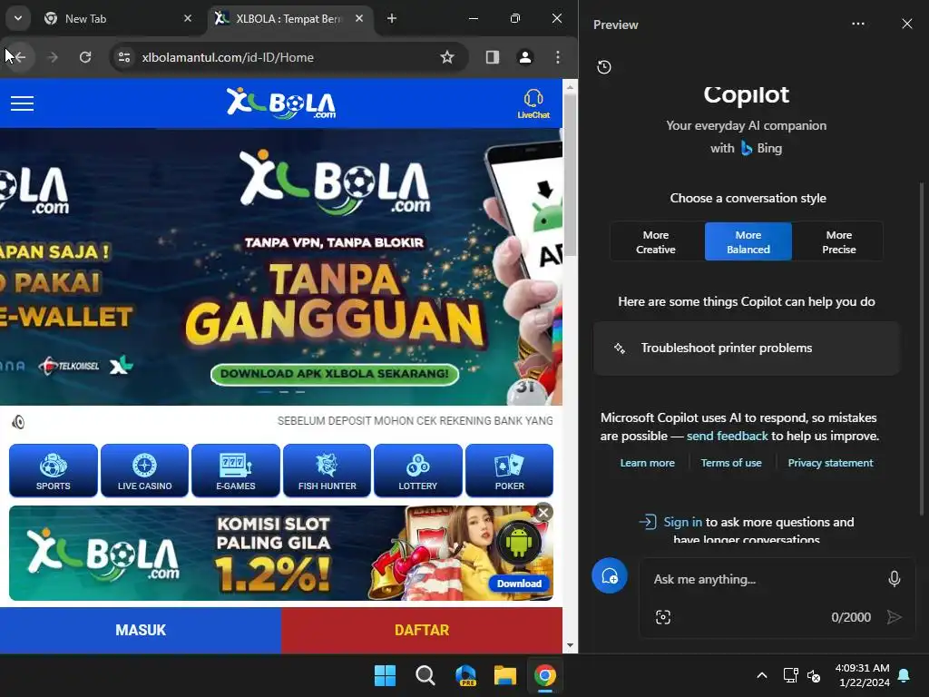Add a screenshot with the capture icon

(x=663, y=617)
